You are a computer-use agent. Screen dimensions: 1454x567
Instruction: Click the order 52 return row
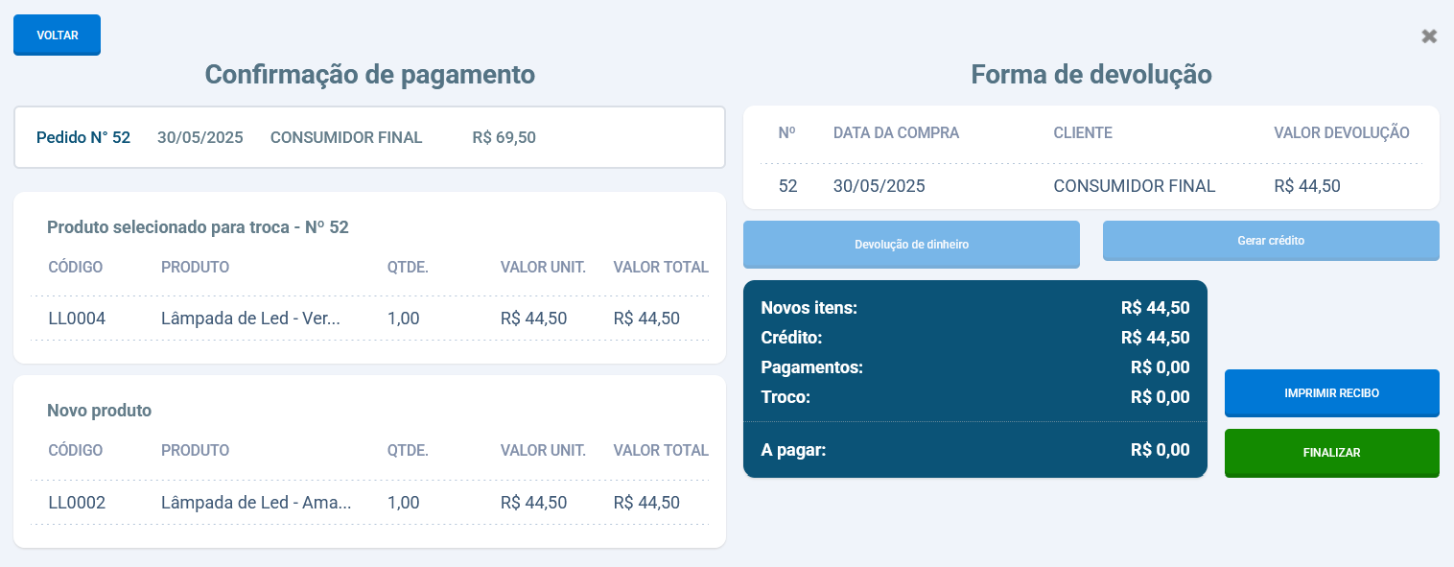[1090, 186]
